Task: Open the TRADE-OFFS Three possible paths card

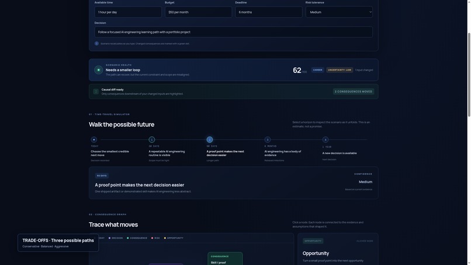Action: (58, 243)
